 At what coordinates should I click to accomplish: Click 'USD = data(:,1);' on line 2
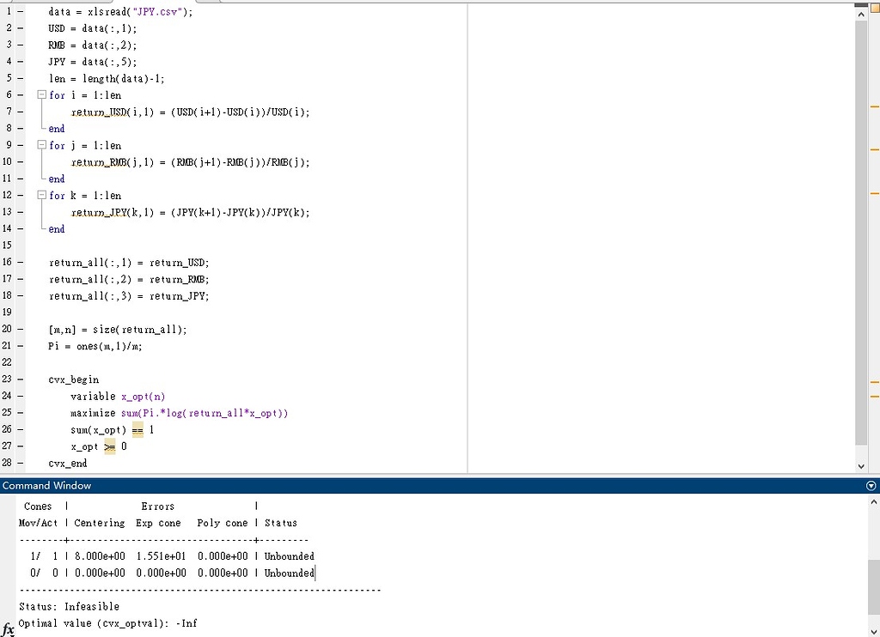pyautogui.click(x=92, y=28)
